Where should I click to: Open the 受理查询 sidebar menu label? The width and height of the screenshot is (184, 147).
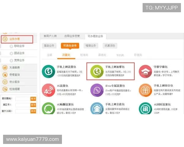click(x=14, y=75)
